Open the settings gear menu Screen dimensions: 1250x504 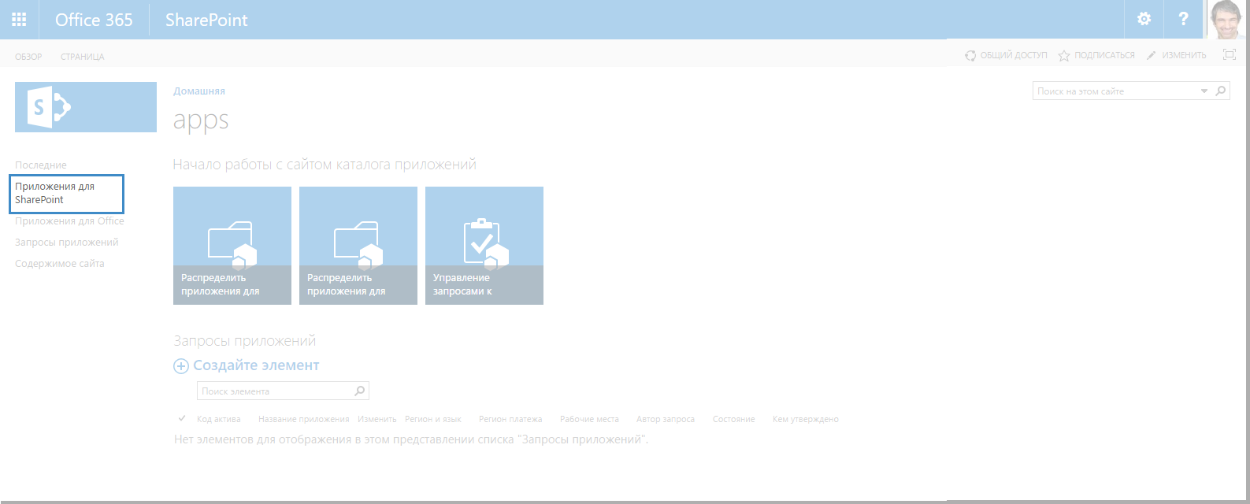pyautogui.click(x=1144, y=20)
